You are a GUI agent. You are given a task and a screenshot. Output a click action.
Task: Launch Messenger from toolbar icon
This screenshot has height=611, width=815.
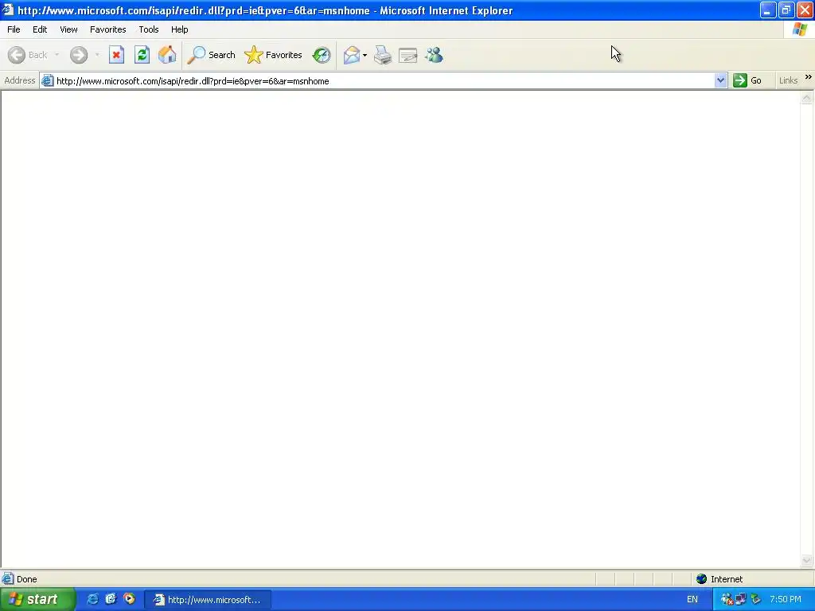click(434, 55)
